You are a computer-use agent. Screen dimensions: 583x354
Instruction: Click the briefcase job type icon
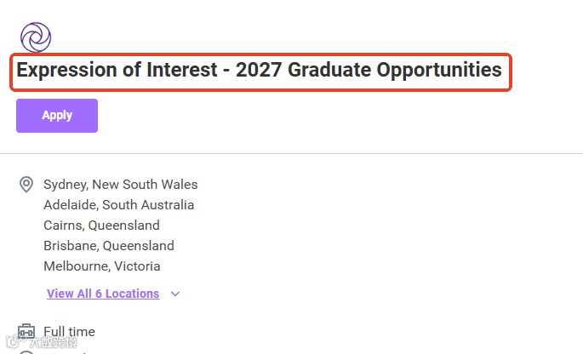coord(26,331)
